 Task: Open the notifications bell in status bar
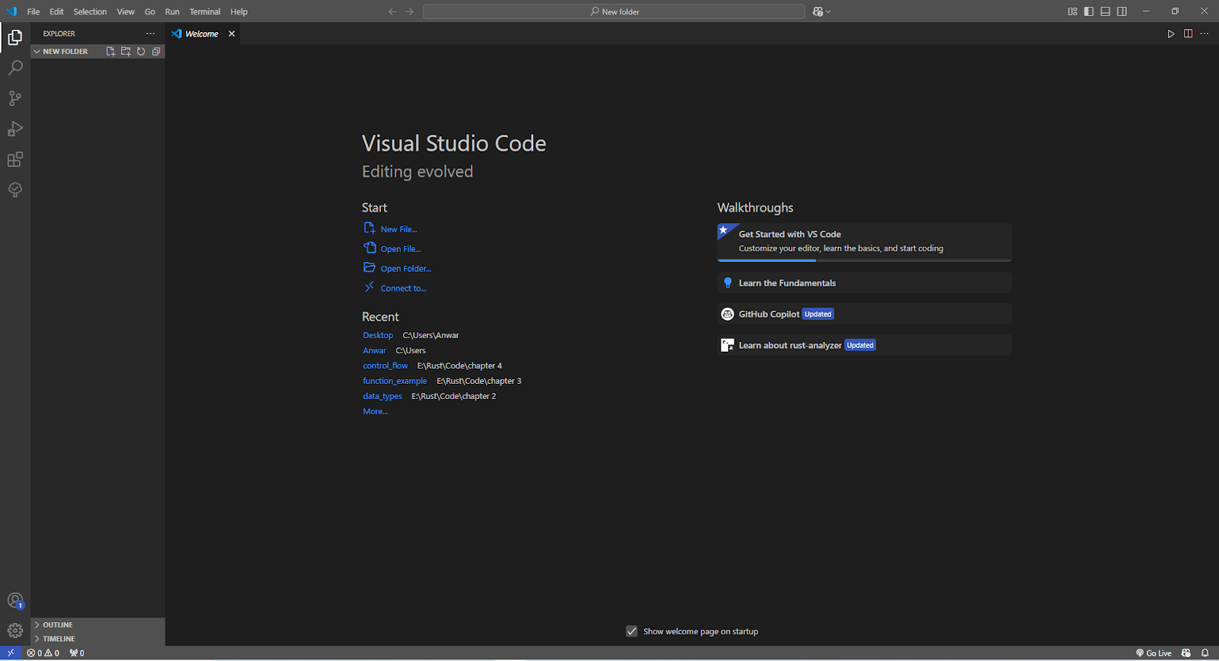[x=1205, y=653]
